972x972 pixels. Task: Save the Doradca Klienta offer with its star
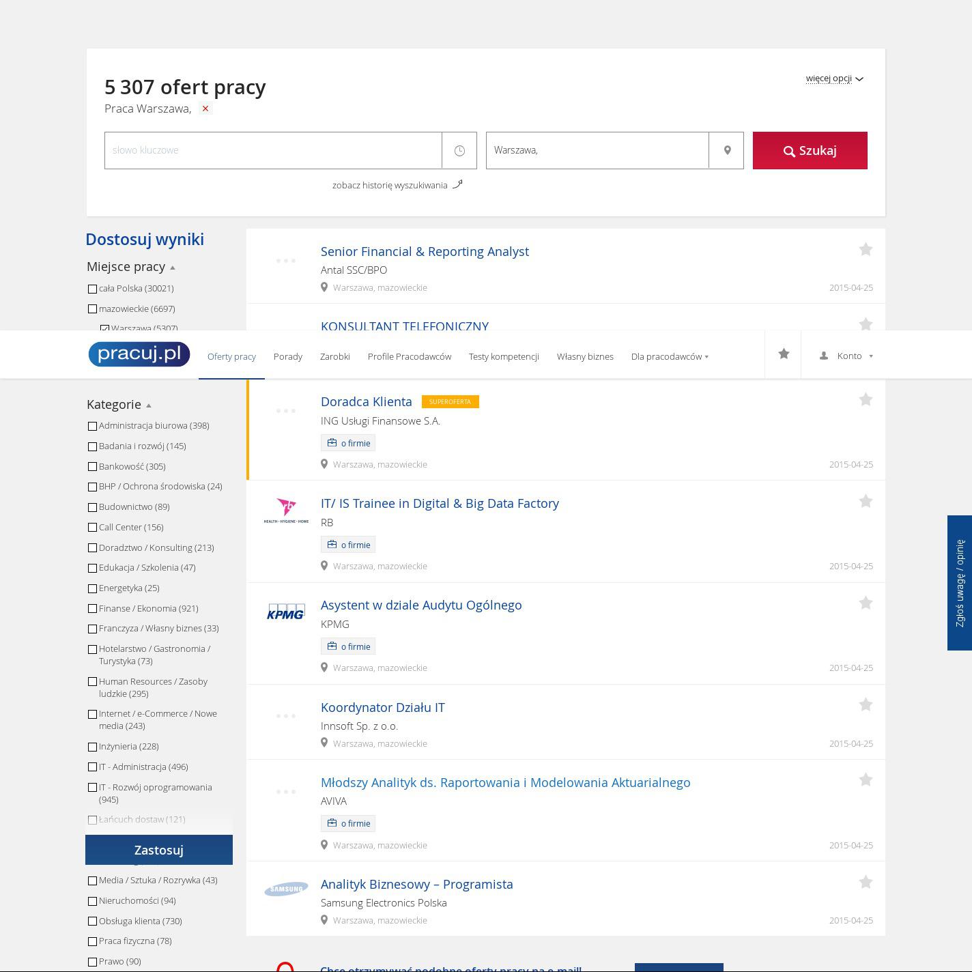866,400
